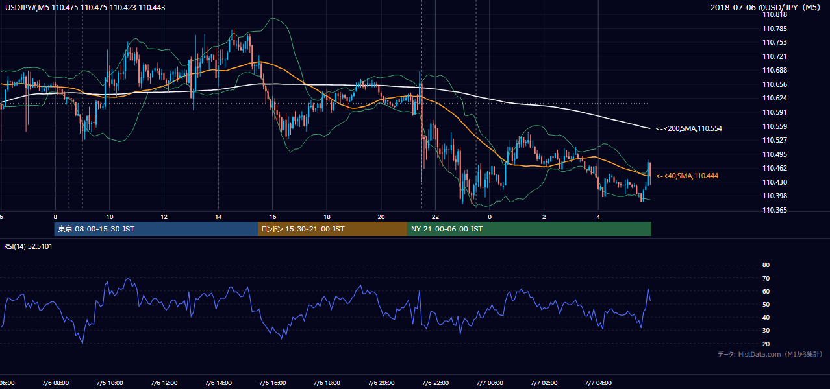The width and height of the screenshot is (830, 389).
Task: Click the 7/6 12:00 time axis label
Action: [164, 383]
